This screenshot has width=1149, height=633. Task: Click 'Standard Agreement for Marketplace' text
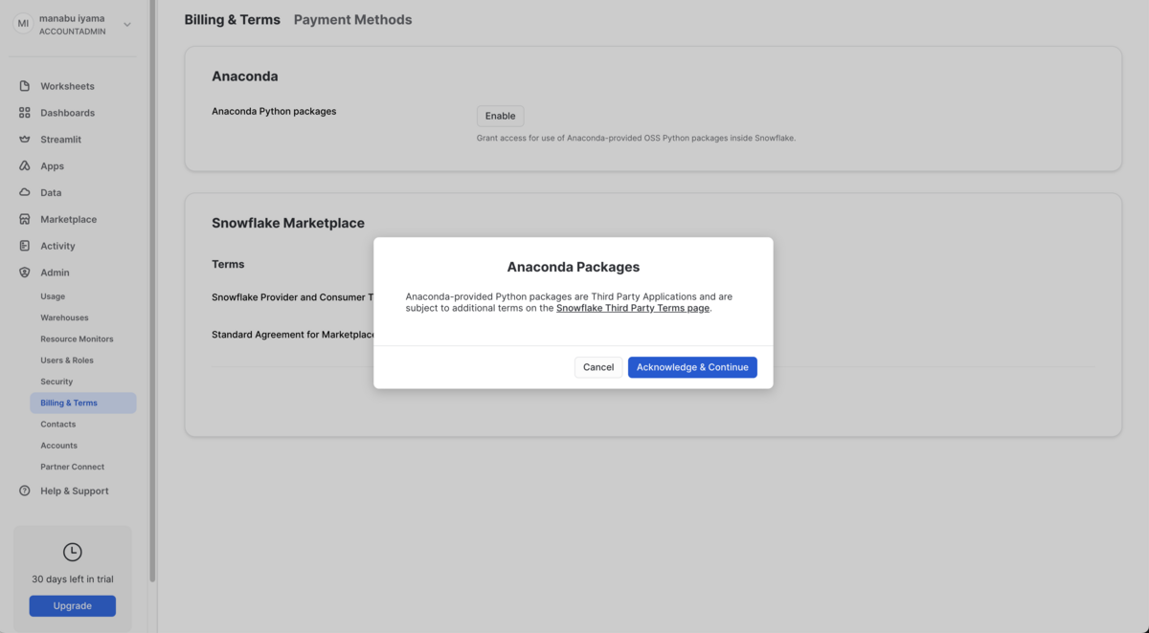click(293, 335)
